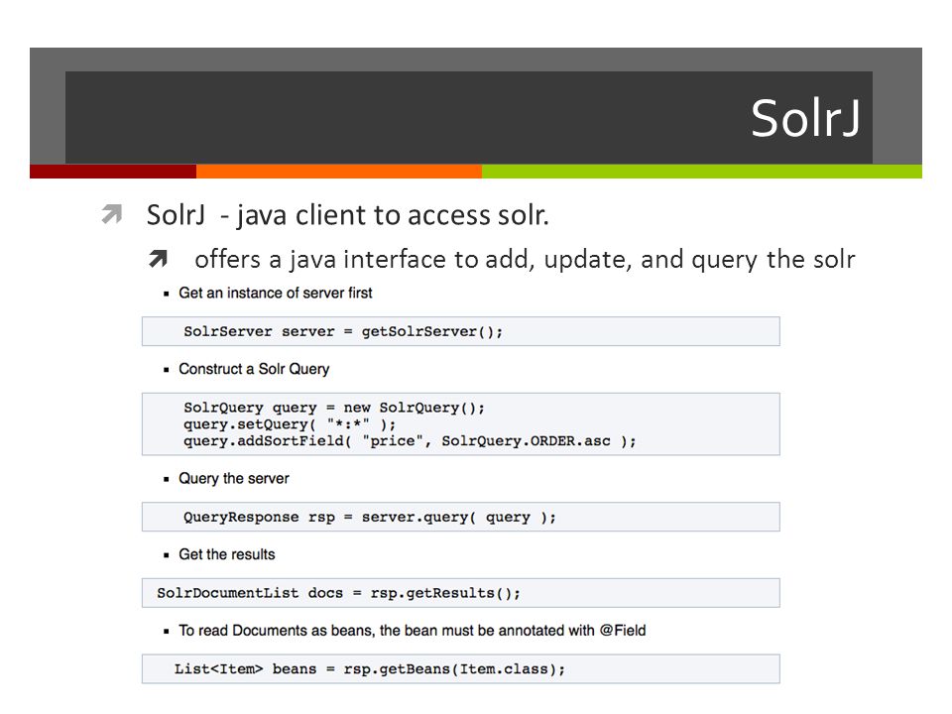The height and width of the screenshot is (714, 952).
Task: Click the 'Get the results' bullet text
Action: (x=226, y=554)
